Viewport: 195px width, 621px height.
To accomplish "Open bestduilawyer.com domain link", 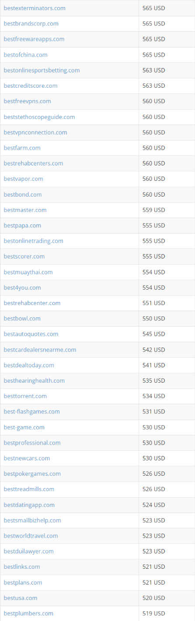I will [x=28, y=551].
